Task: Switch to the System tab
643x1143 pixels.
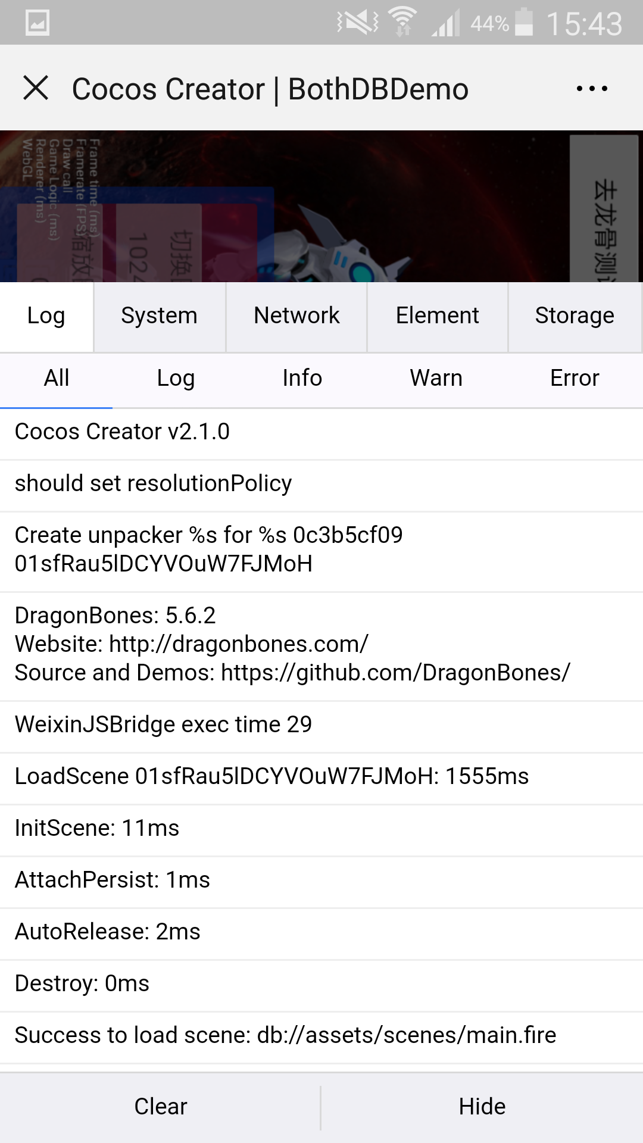Action: click(x=159, y=316)
